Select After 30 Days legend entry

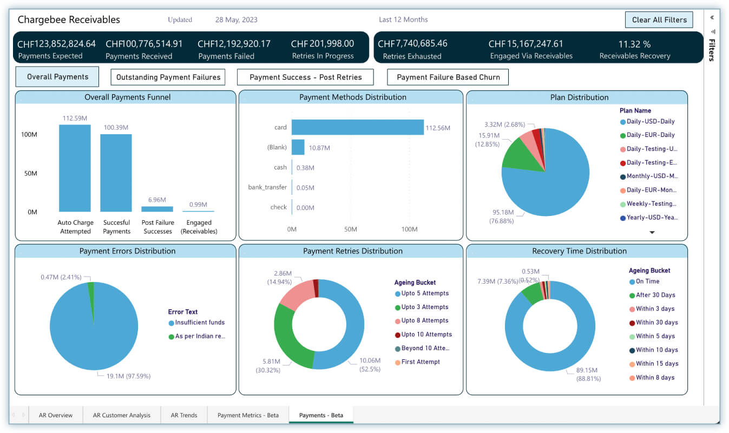652,295
